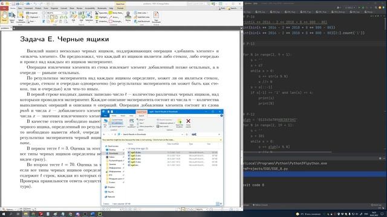
Task: Click Name column header in Explorer
Action: point(131,144)
